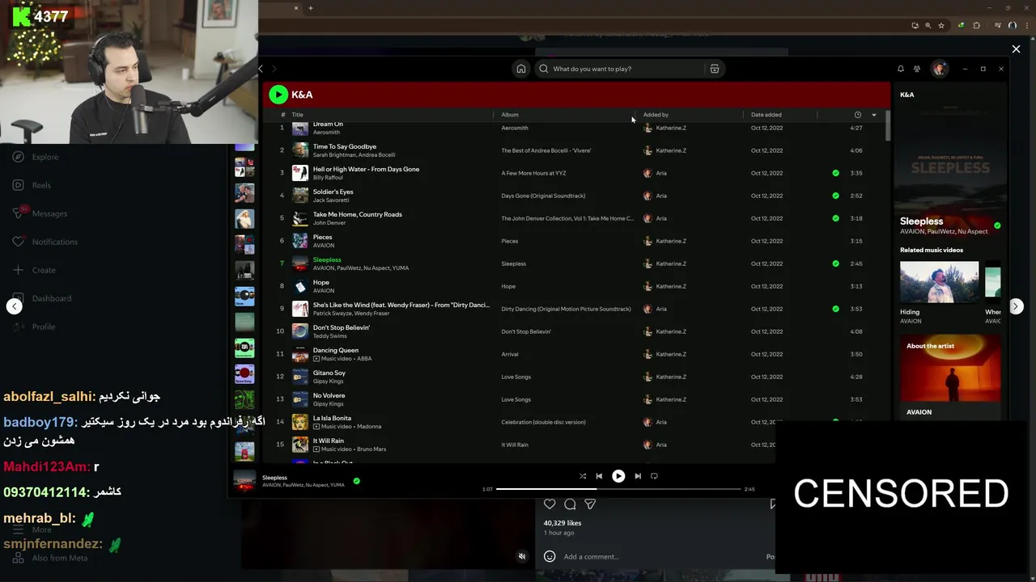
Task: Skip to next track
Action: coord(638,476)
